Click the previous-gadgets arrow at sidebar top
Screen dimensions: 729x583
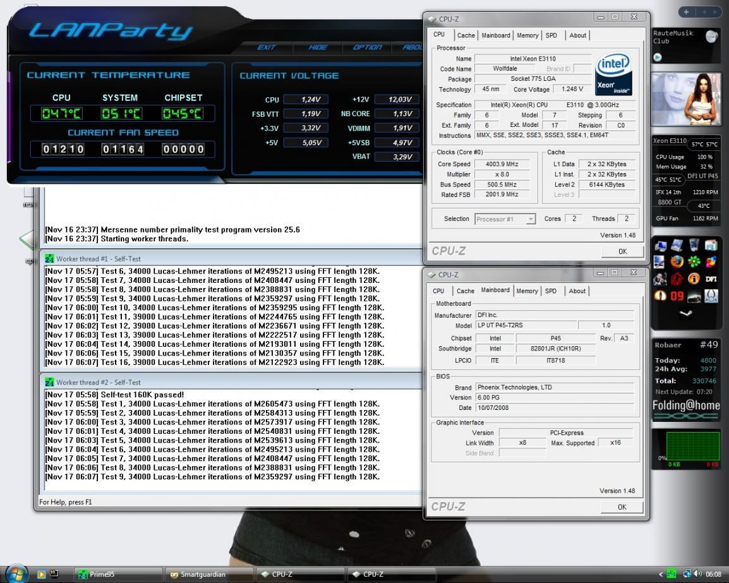tap(704, 12)
